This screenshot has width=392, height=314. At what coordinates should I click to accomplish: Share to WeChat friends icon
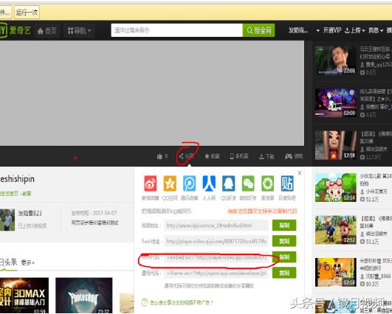point(248,184)
